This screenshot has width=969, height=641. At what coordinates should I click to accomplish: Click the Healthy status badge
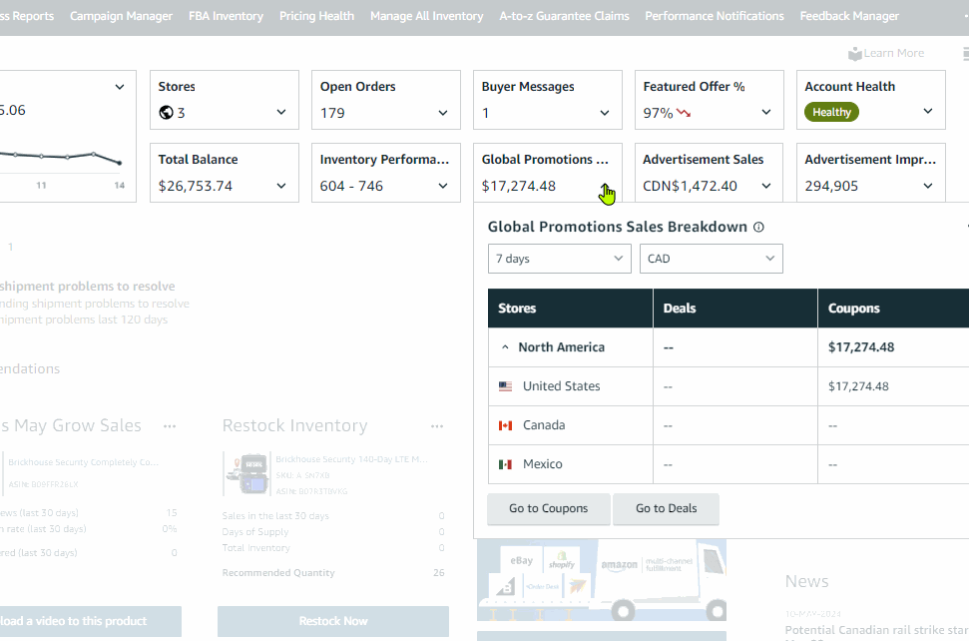point(831,112)
